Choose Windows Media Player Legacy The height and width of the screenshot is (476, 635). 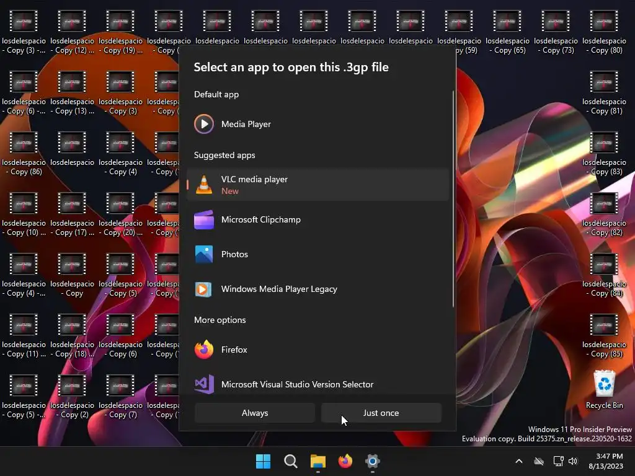coord(318,289)
